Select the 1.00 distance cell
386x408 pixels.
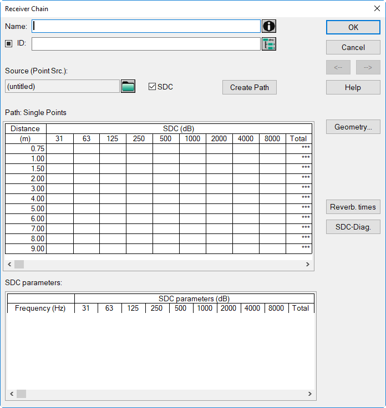click(x=26, y=159)
